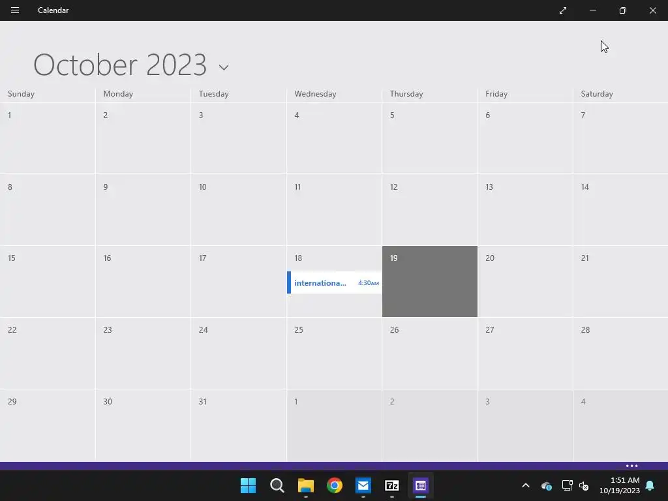The width and height of the screenshot is (668, 501).
Task: Launch File Explorer from taskbar
Action: tap(305, 485)
